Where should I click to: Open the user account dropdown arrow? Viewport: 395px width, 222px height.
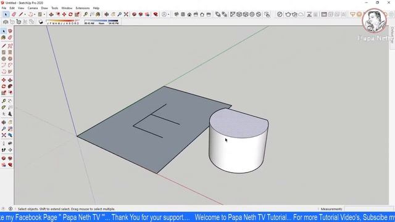168,14
